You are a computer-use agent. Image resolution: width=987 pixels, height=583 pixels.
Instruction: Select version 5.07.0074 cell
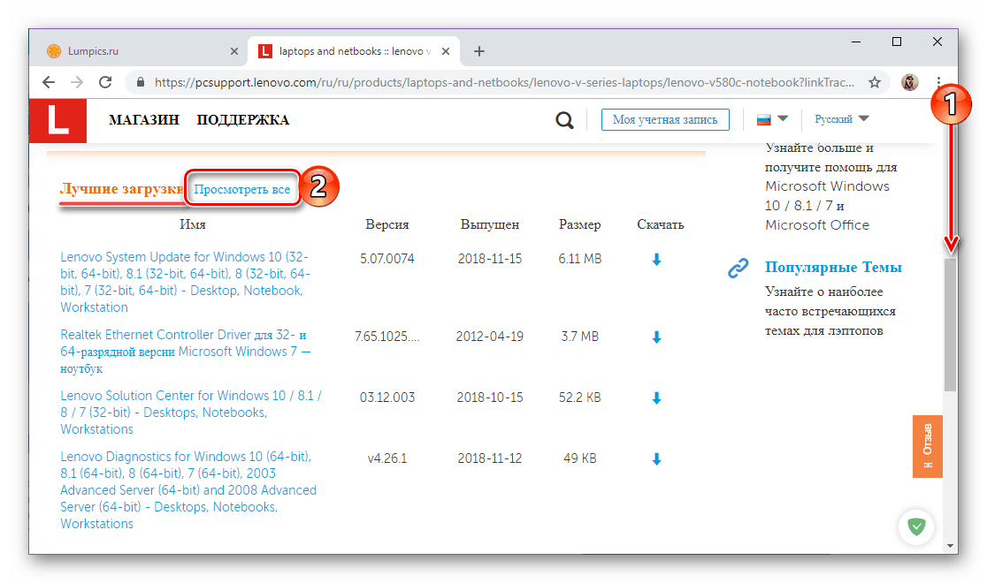(x=387, y=259)
